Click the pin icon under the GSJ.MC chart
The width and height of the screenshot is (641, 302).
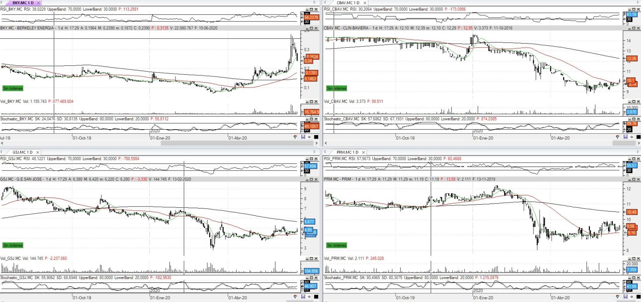[309, 297]
